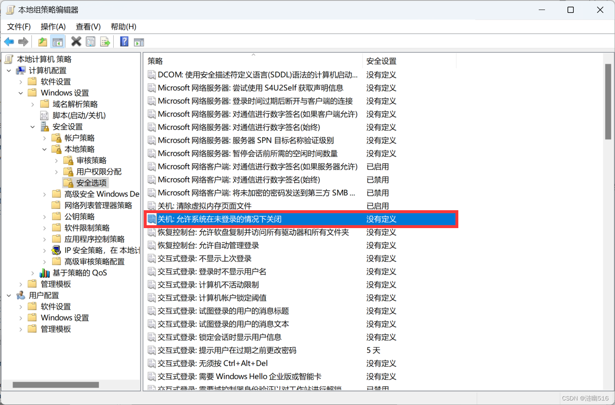Click the Help question mark icon

tap(124, 42)
